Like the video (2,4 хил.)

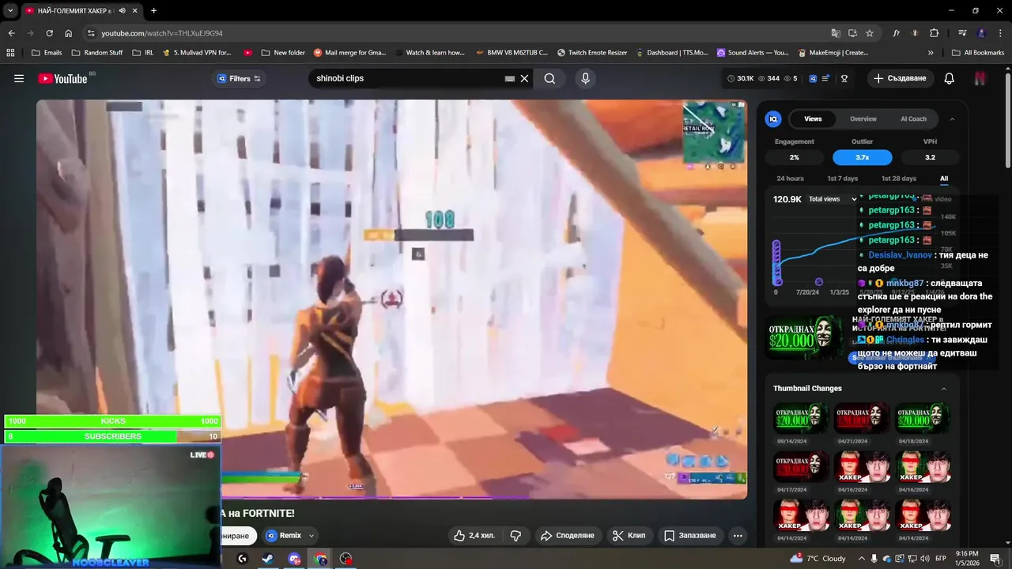pos(474,535)
